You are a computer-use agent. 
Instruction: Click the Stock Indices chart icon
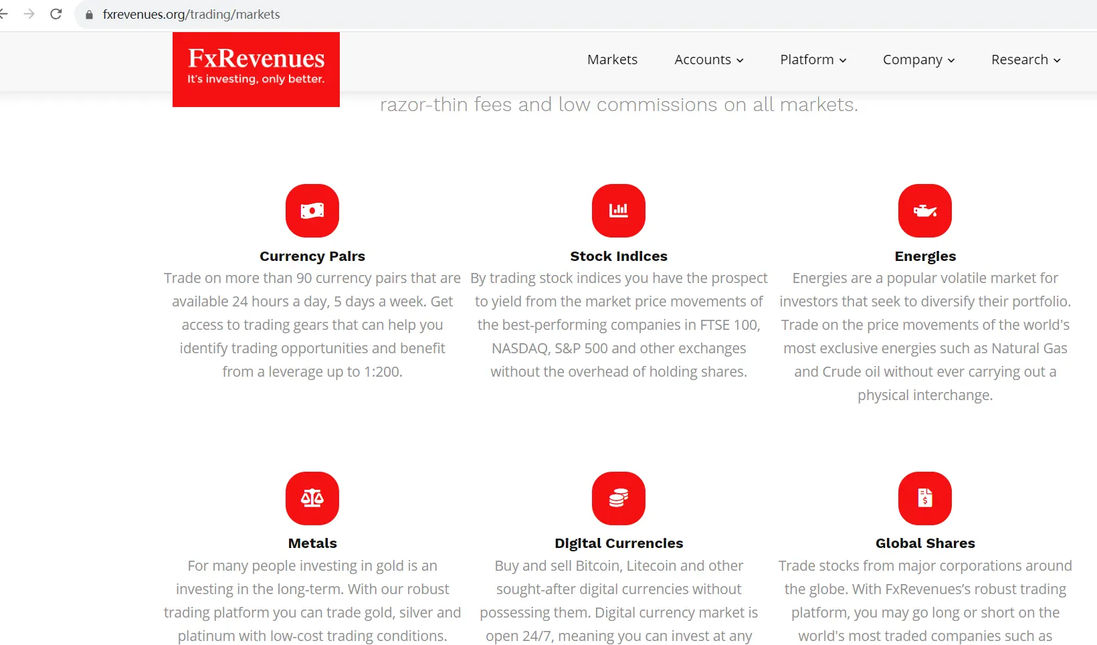pos(619,211)
